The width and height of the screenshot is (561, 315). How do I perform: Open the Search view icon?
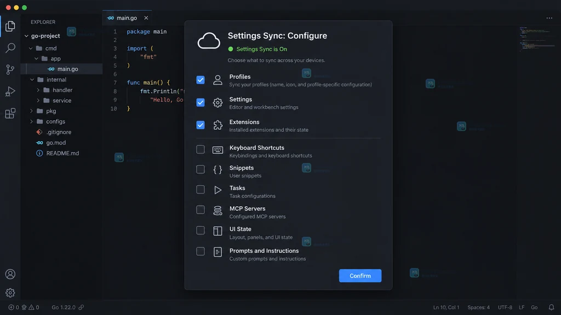(x=10, y=48)
